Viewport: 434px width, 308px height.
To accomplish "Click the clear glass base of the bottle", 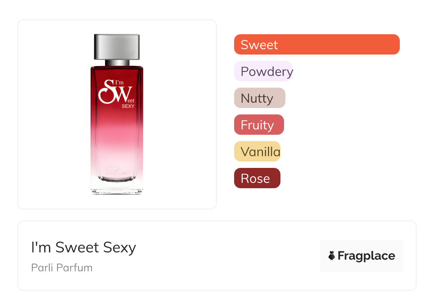I will (x=117, y=187).
